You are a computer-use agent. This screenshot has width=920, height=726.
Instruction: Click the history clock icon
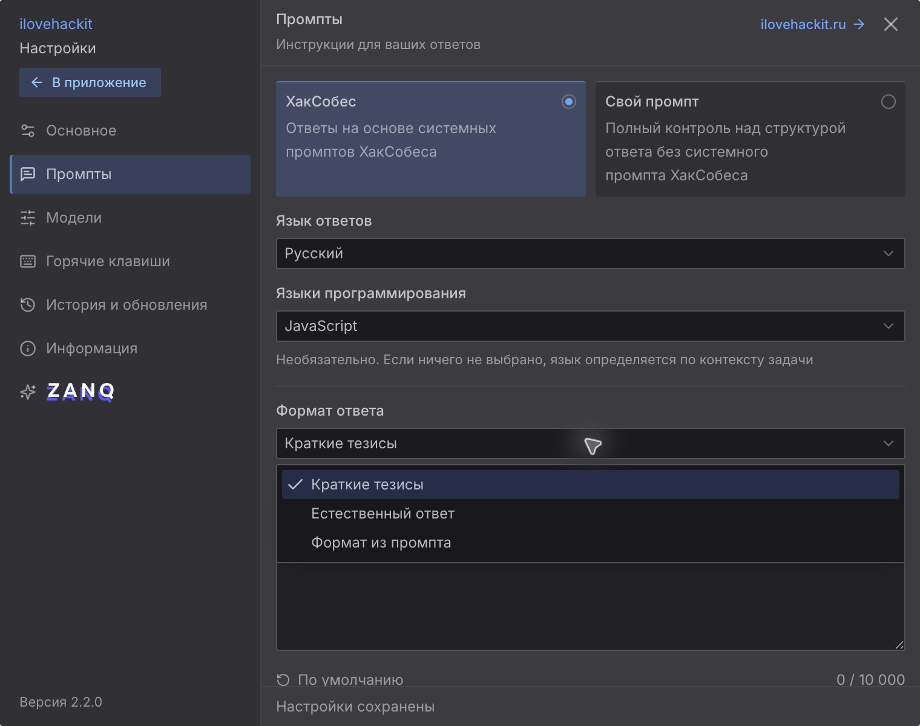pyautogui.click(x=28, y=305)
